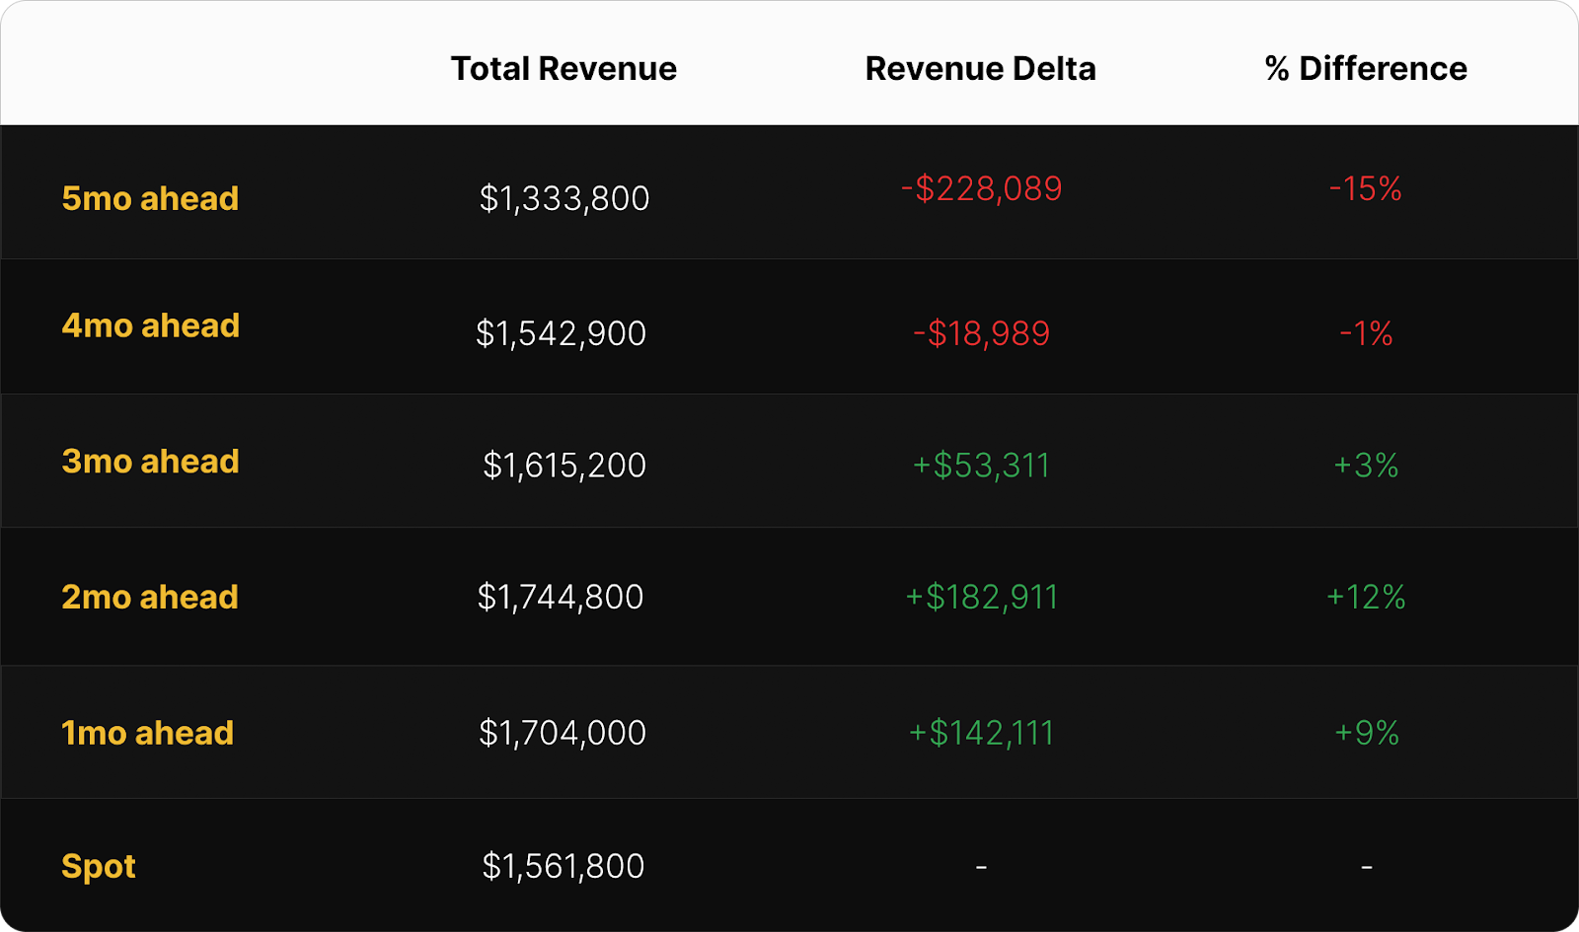This screenshot has width=1579, height=932.
Task: Select the 5mo ahead row label
Action: click(150, 198)
